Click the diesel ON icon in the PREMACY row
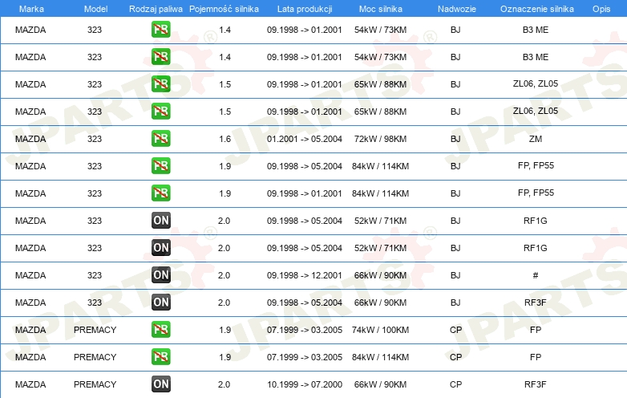The image size is (627, 398). (160, 384)
